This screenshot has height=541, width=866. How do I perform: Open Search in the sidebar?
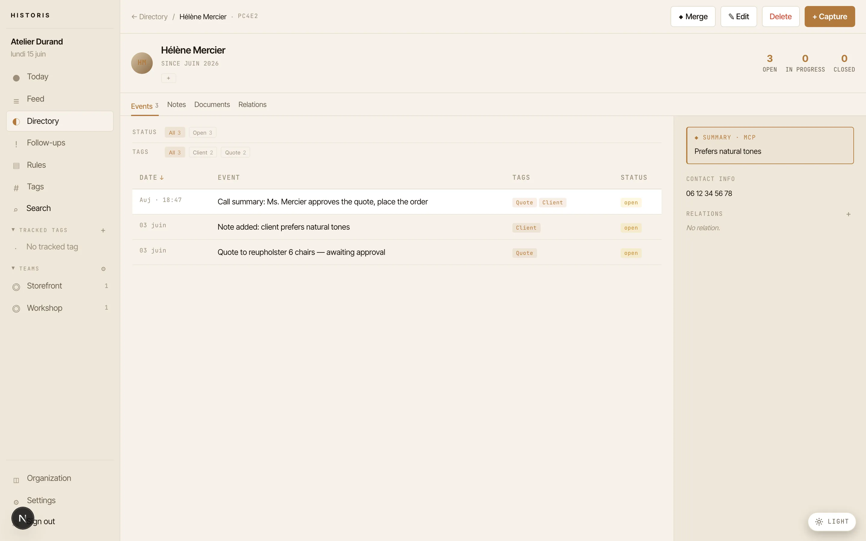pos(60,208)
